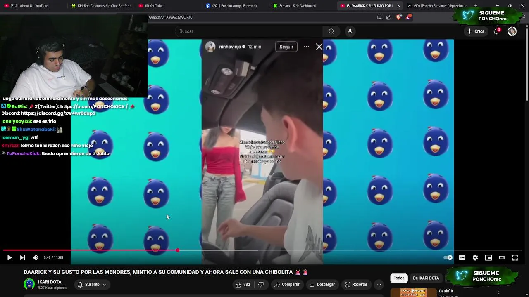
Task: Select the De IKARI DOTA filter chip
Action: [x=426, y=278]
